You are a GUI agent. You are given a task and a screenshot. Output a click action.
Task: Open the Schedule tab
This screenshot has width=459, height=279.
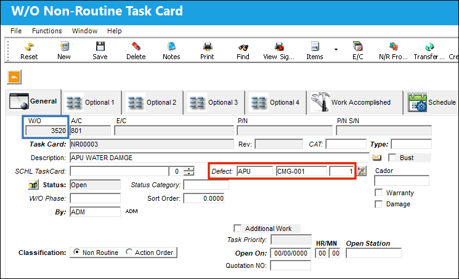[431, 102]
